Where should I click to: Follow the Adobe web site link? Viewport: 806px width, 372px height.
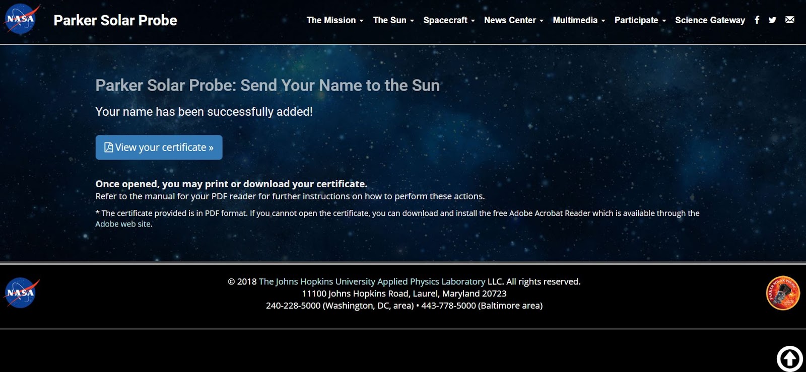pos(123,224)
